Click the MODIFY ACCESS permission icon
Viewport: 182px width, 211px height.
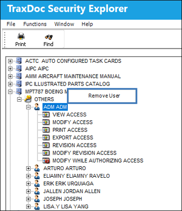point(46,122)
